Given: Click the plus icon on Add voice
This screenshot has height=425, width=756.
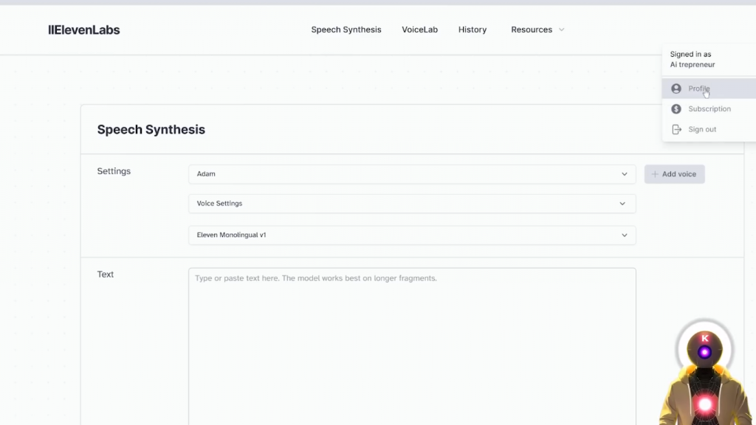Looking at the screenshot, I should pos(655,174).
